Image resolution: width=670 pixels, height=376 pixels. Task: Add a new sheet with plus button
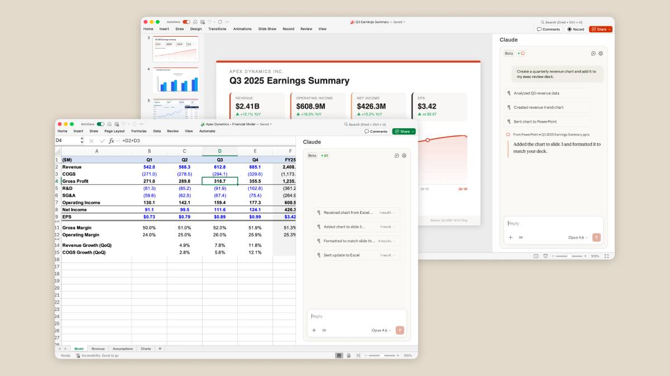160,349
